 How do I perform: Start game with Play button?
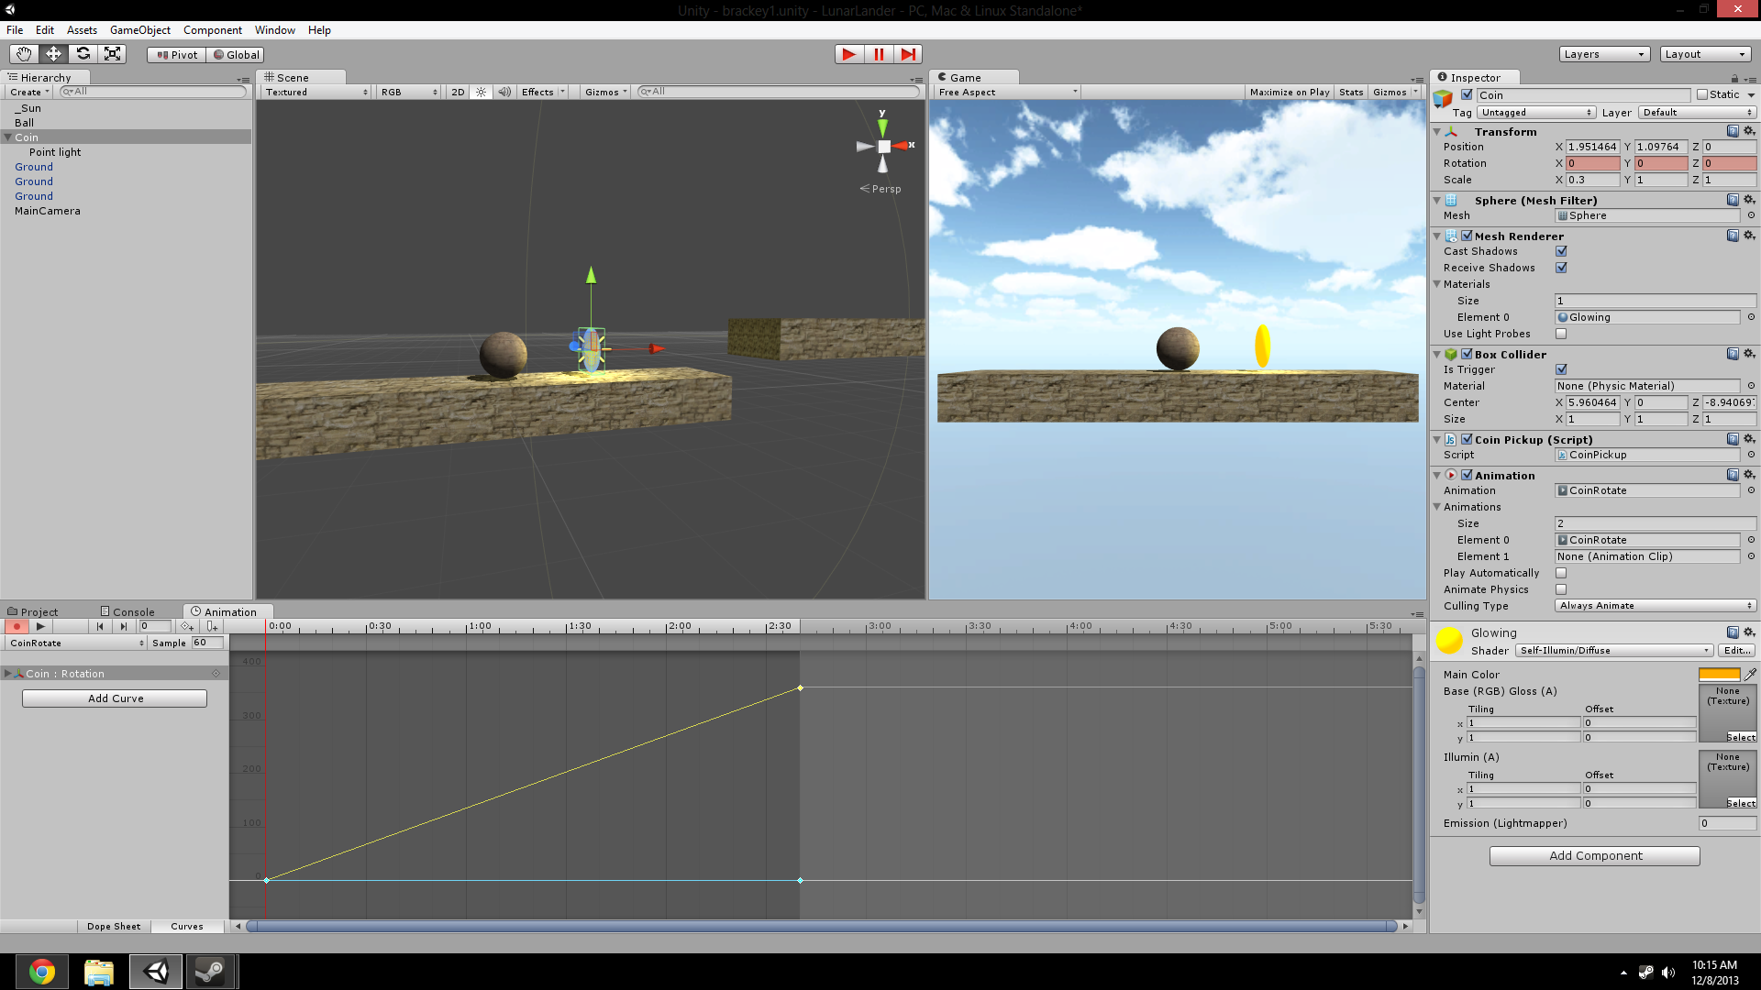pos(849,54)
